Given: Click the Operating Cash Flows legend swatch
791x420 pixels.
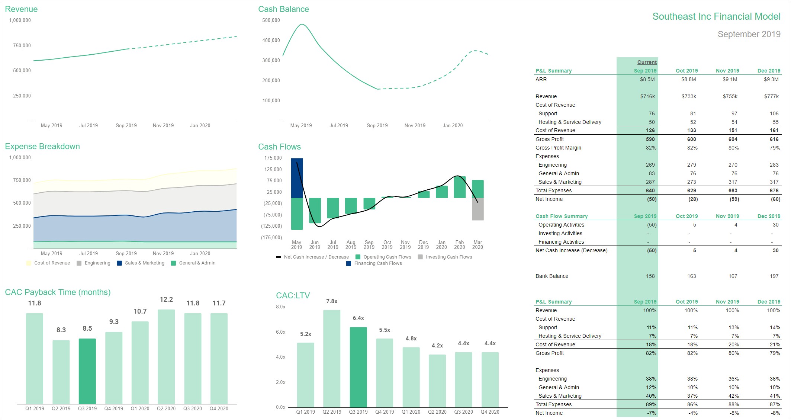Looking at the screenshot, I should coord(358,257).
